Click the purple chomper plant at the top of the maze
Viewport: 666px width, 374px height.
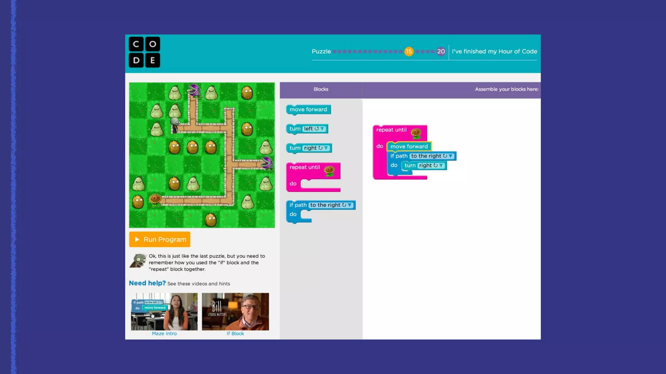tap(194, 91)
